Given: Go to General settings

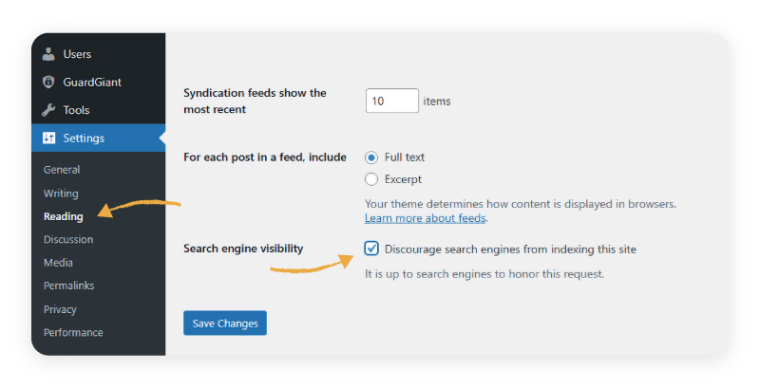Looking at the screenshot, I should click(62, 170).
